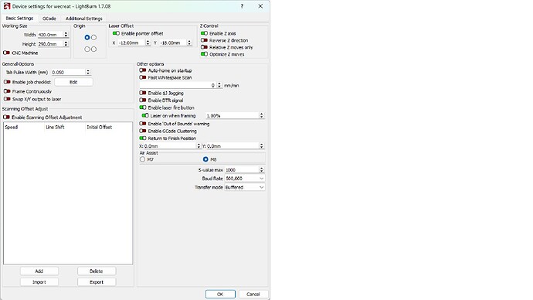Toggle Enable $J Jogging switch

point(143,93)
